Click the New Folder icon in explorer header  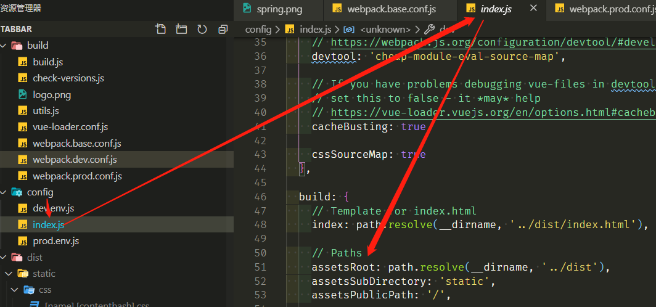point(181,29)
